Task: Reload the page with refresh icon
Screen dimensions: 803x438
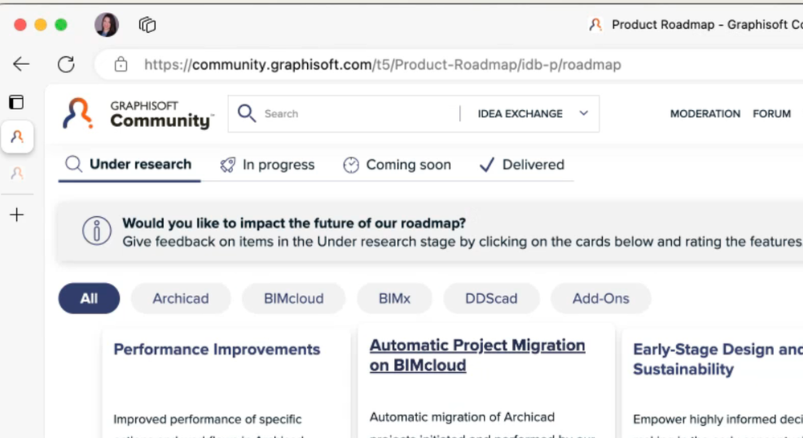Action: click(x=66, y=64)
